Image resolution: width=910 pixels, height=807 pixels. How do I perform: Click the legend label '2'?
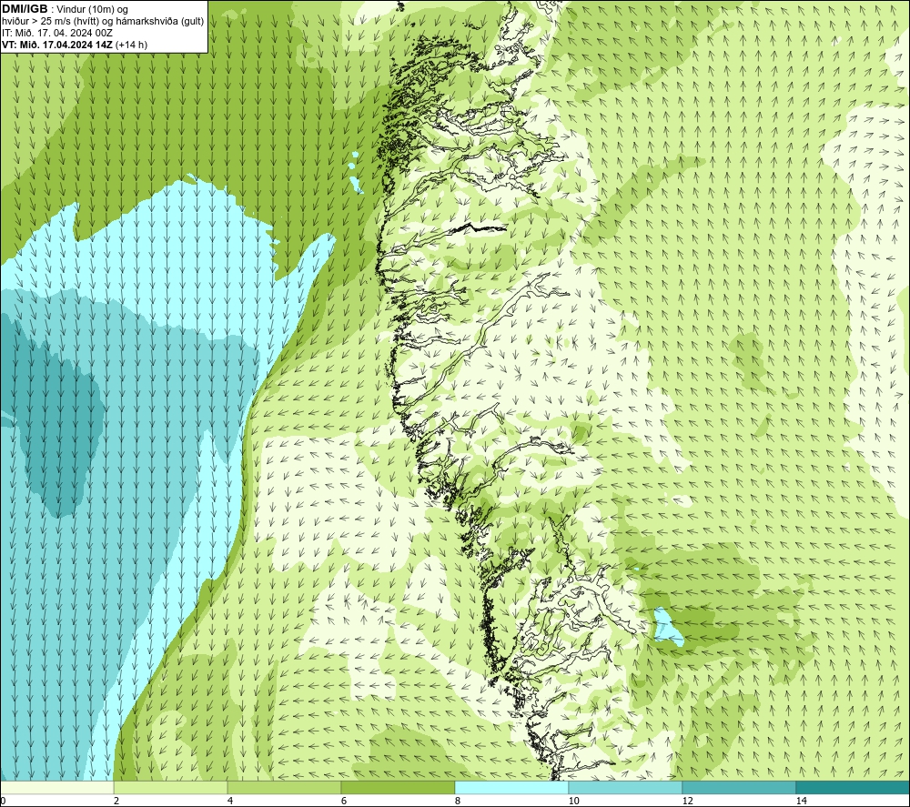(116, 801)
